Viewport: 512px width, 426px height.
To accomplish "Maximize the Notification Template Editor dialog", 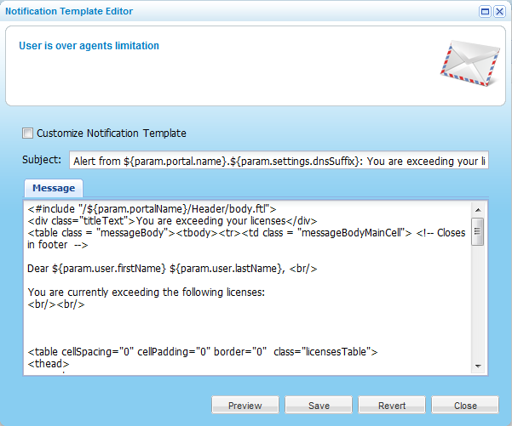I will (x=486, y=12).
